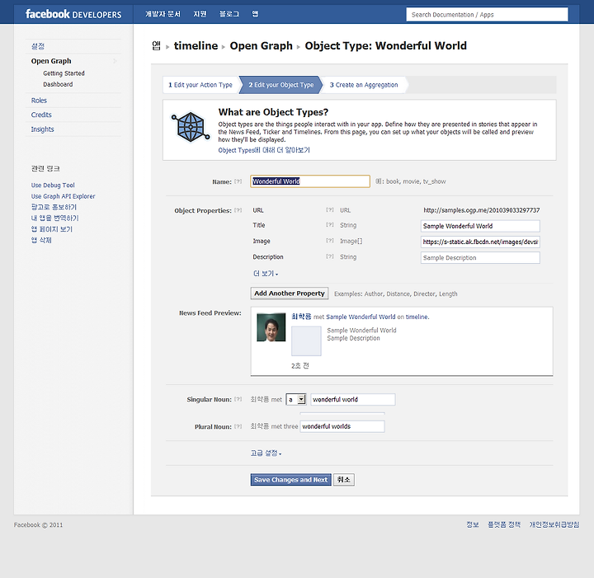Open the '개발자 문서' top menu

coord(163,14)
